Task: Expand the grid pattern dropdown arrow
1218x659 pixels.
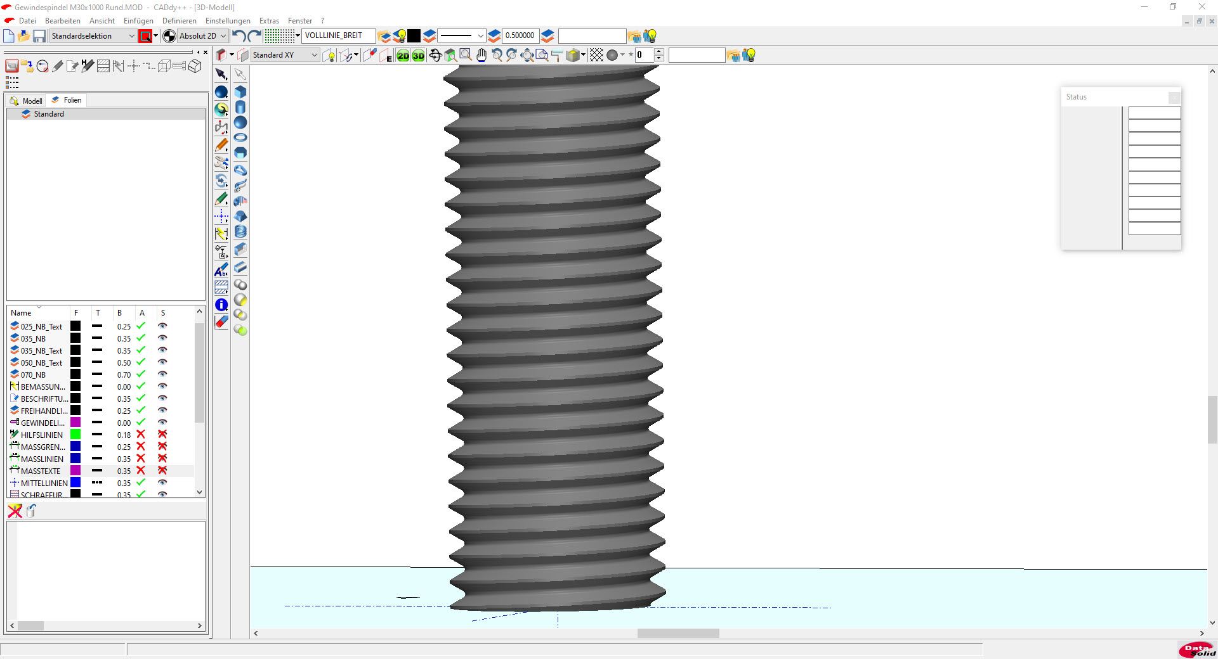Action: click(298, 36)
